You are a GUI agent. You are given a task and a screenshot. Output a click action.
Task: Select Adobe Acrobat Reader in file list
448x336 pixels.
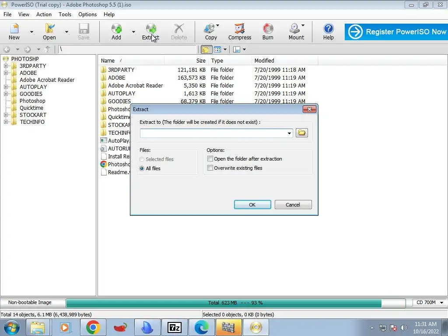136,85
